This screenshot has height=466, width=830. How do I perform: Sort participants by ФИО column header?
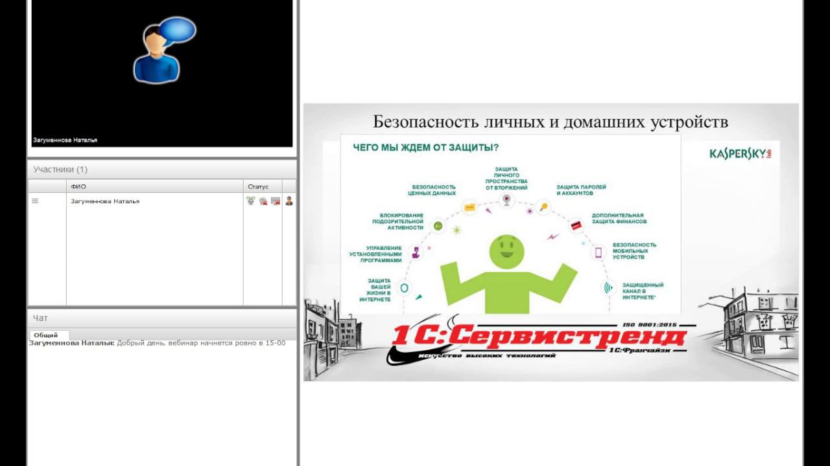tap(154, 186)
